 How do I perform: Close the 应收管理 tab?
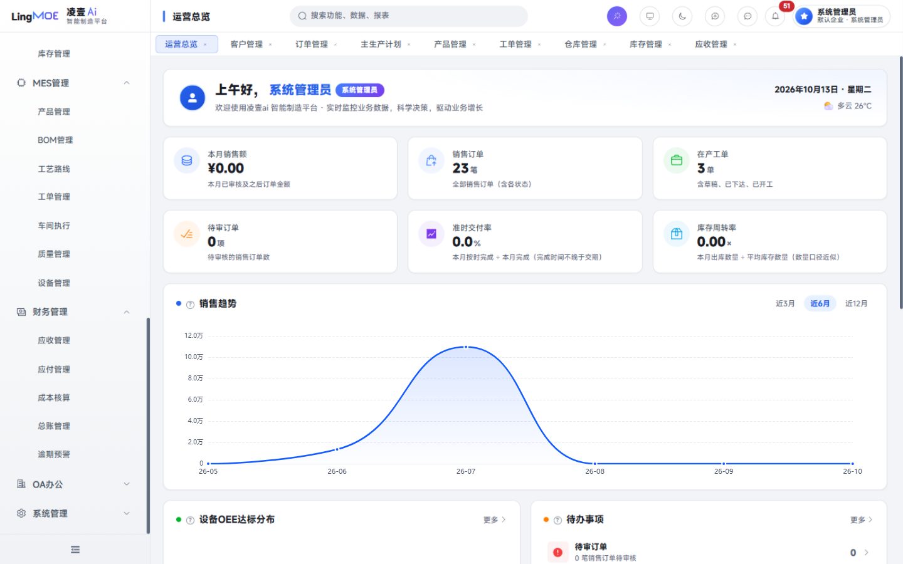(x=735, y=44)
